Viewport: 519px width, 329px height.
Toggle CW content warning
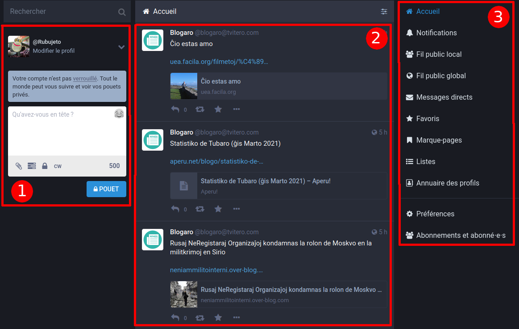click(x=58, y=166)
